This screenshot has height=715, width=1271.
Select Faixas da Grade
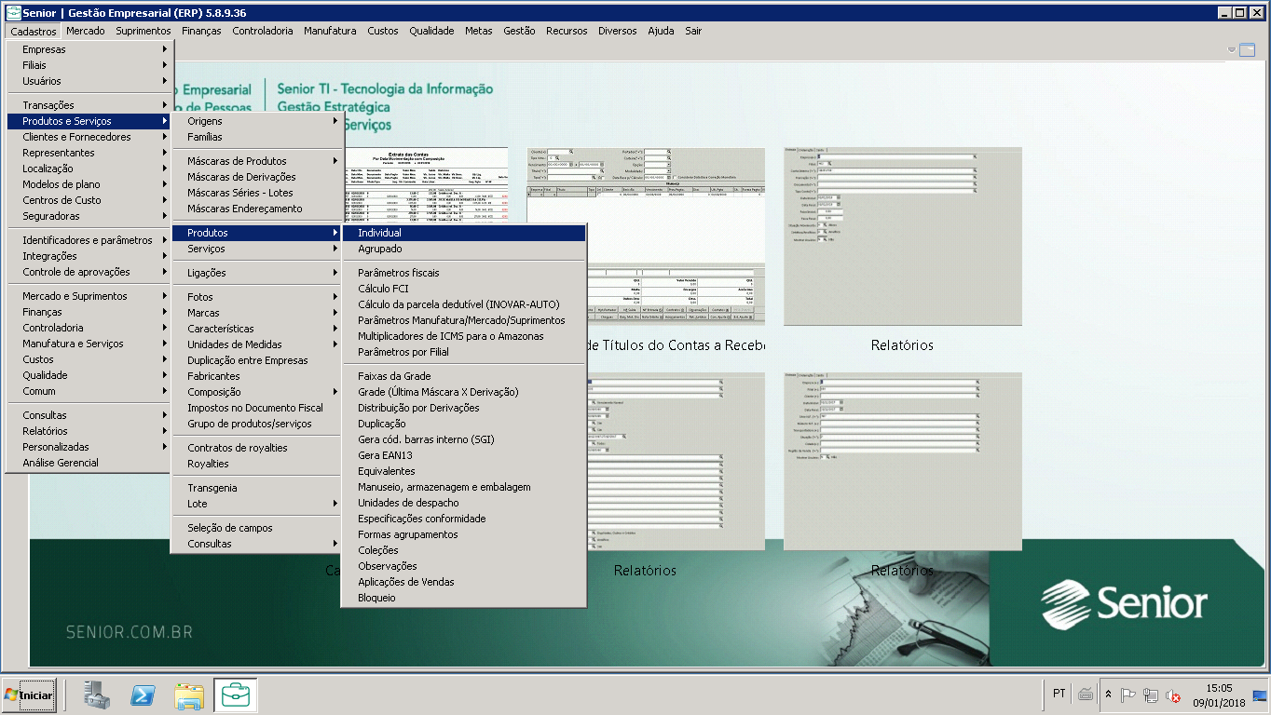(x=464, y=376)
